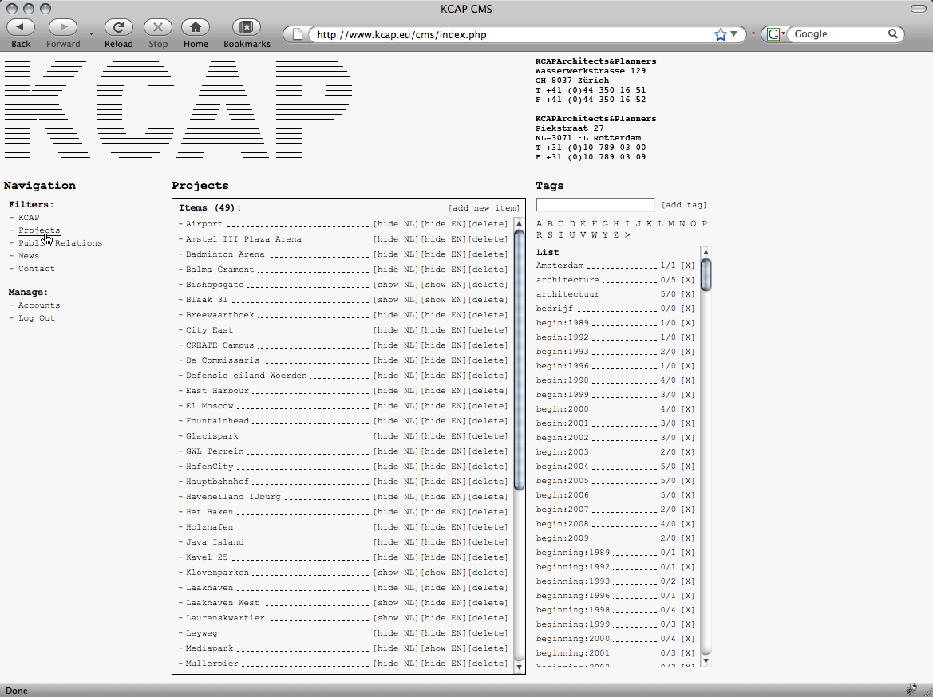Toggle show NL for Bishopsgate
Image resolution: width=933 pixels, height=697 pixels.
396,285
